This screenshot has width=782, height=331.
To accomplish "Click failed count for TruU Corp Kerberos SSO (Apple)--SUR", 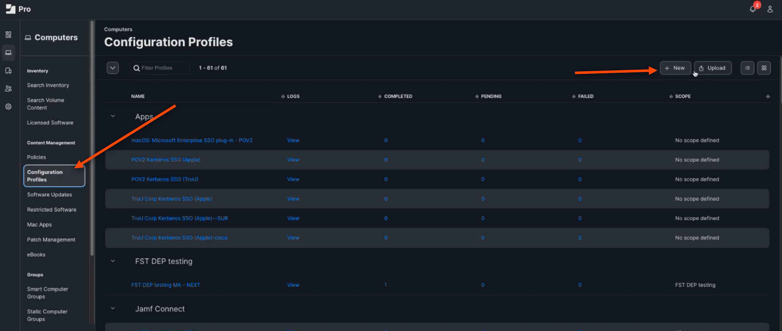I will click(579, 218).
